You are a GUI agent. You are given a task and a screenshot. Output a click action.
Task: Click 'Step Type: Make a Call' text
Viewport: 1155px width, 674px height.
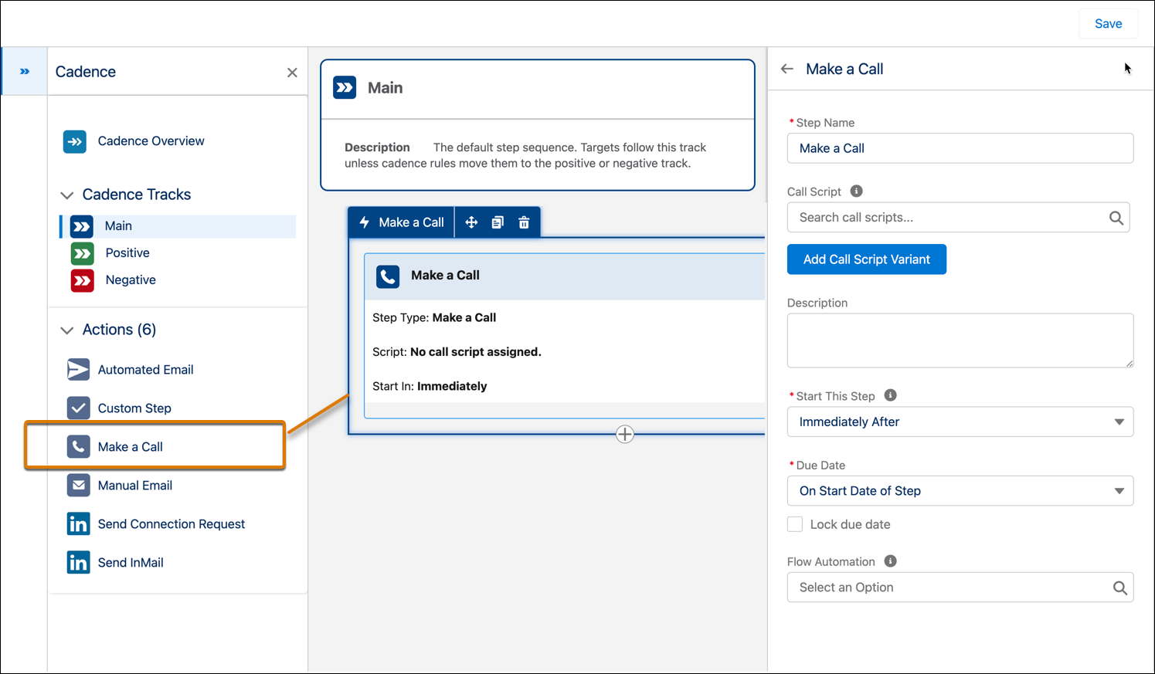pos(434,317)
